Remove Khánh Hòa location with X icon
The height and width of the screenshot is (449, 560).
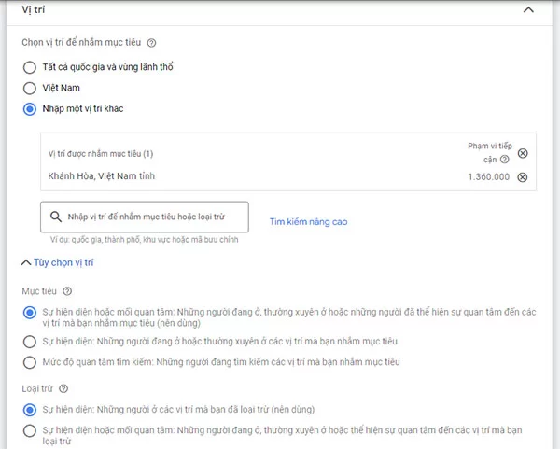523,177
